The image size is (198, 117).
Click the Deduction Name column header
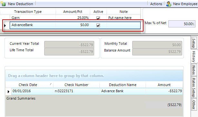[123, 85]
